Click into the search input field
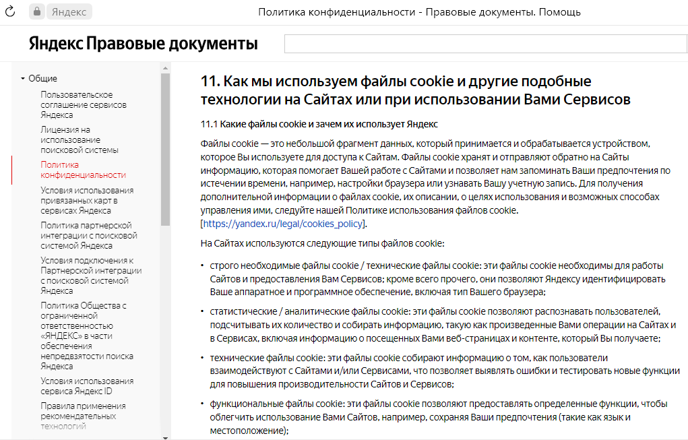 [x=485, y=44]
